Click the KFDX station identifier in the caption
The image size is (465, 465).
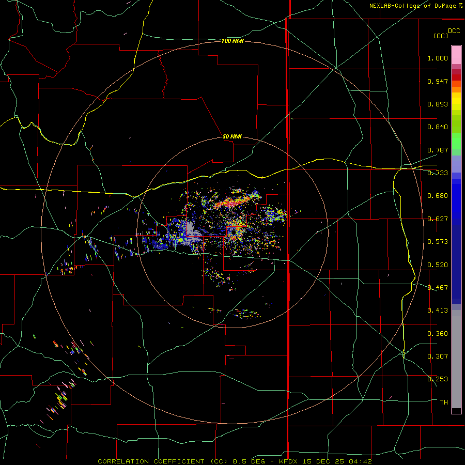(x=289, y=461)
